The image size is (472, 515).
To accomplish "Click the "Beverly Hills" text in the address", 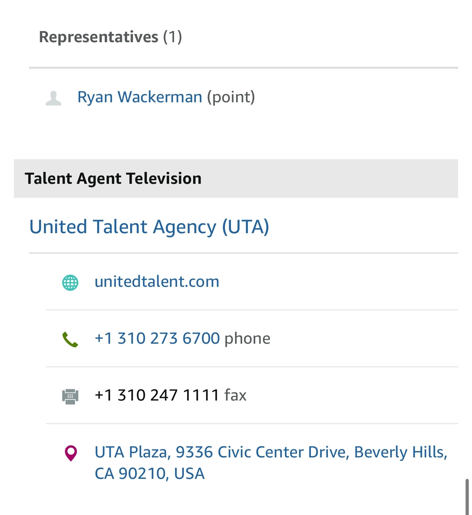I will (400, 452).
